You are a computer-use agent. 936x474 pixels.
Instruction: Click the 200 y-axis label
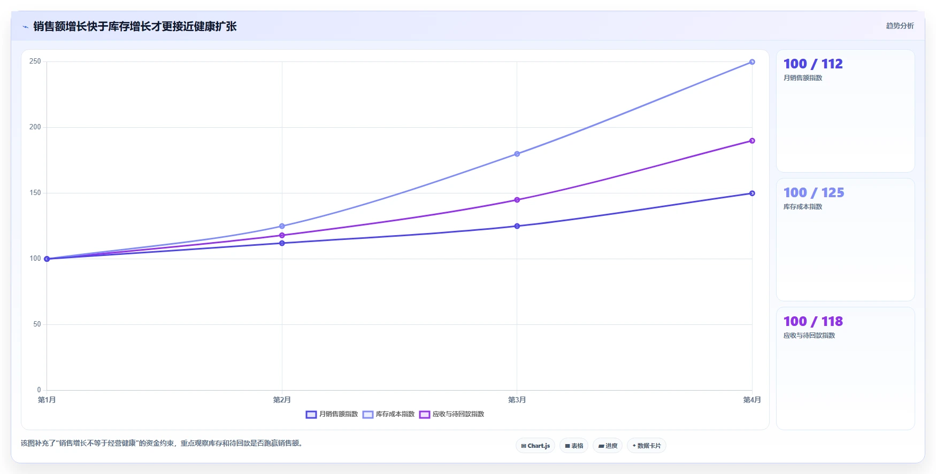tap(35, 127)
